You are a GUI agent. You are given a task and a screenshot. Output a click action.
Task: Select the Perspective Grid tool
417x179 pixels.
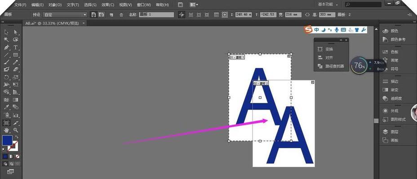16,92
